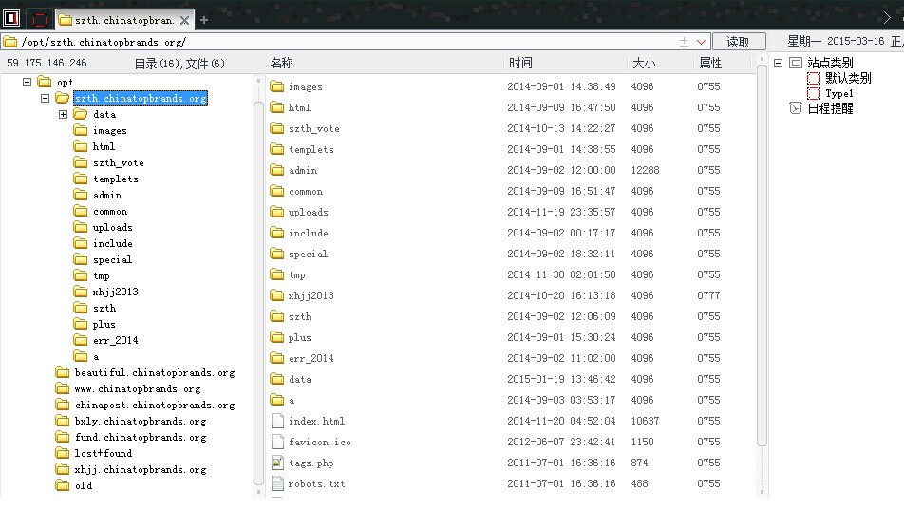The height and width of the screenshot is (510, 904).
Task: Select tags.php file icon
Action: [x=277, y=463]
